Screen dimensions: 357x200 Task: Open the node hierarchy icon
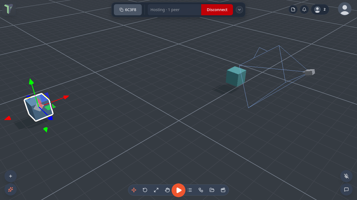click(201, 190)
